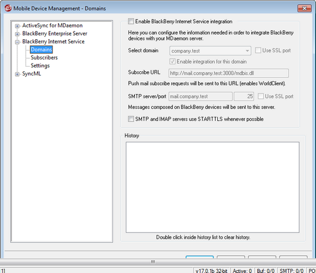Click the Subscribe URL field
The height and width of the screenshot is (273, 316).
coord(229,73)
